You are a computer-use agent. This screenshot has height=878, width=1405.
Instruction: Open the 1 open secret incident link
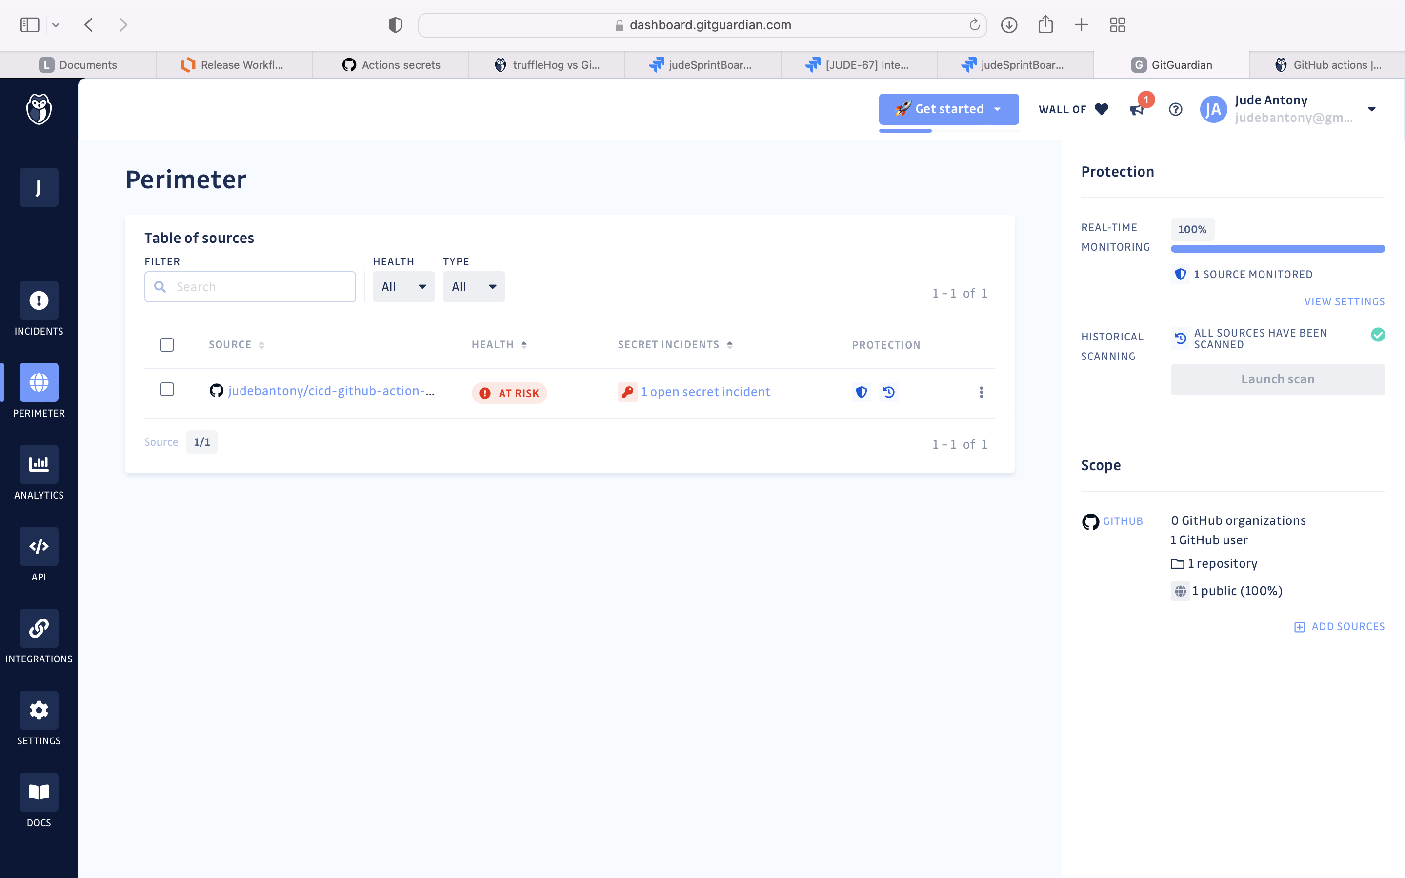click(x=705, y=392)
